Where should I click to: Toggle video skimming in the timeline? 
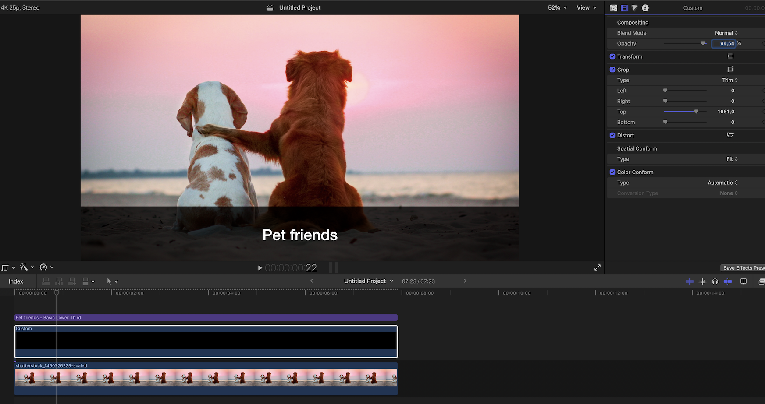689,281
